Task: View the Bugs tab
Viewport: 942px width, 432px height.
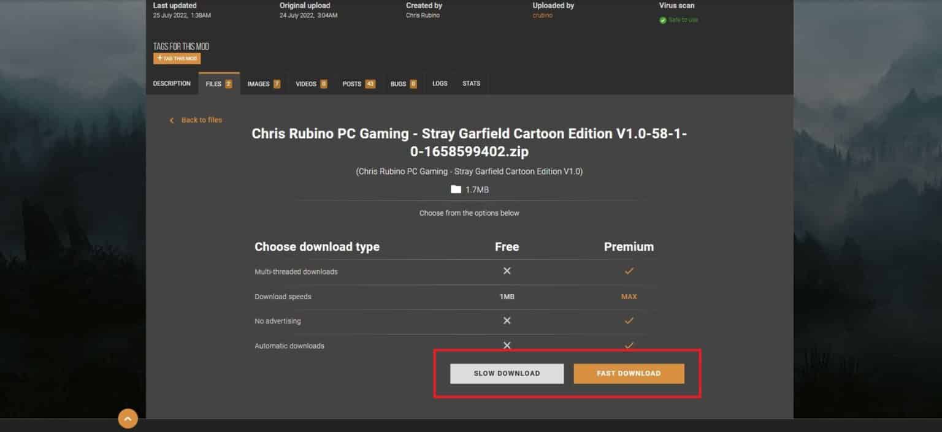Action: click(404, 84)
